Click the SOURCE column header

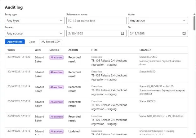[x=54, y=50]
